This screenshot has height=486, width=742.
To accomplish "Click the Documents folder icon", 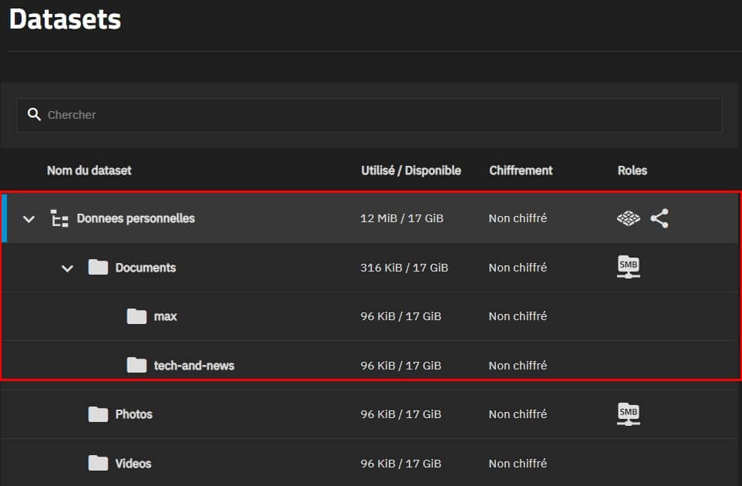I will 98,268.
